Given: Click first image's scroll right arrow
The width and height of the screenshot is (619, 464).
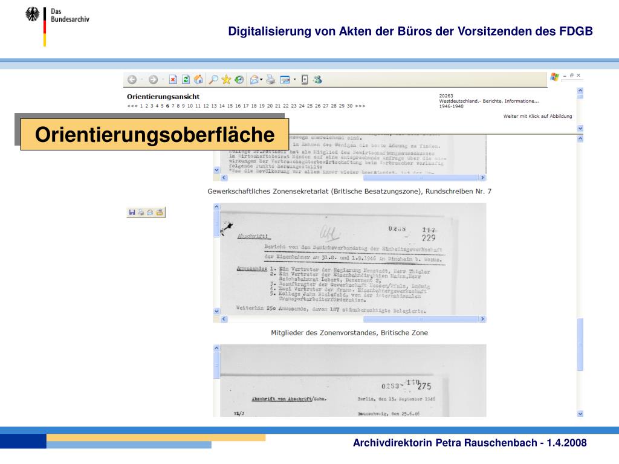Looking at the screenshot, I should tap(482, 178).
